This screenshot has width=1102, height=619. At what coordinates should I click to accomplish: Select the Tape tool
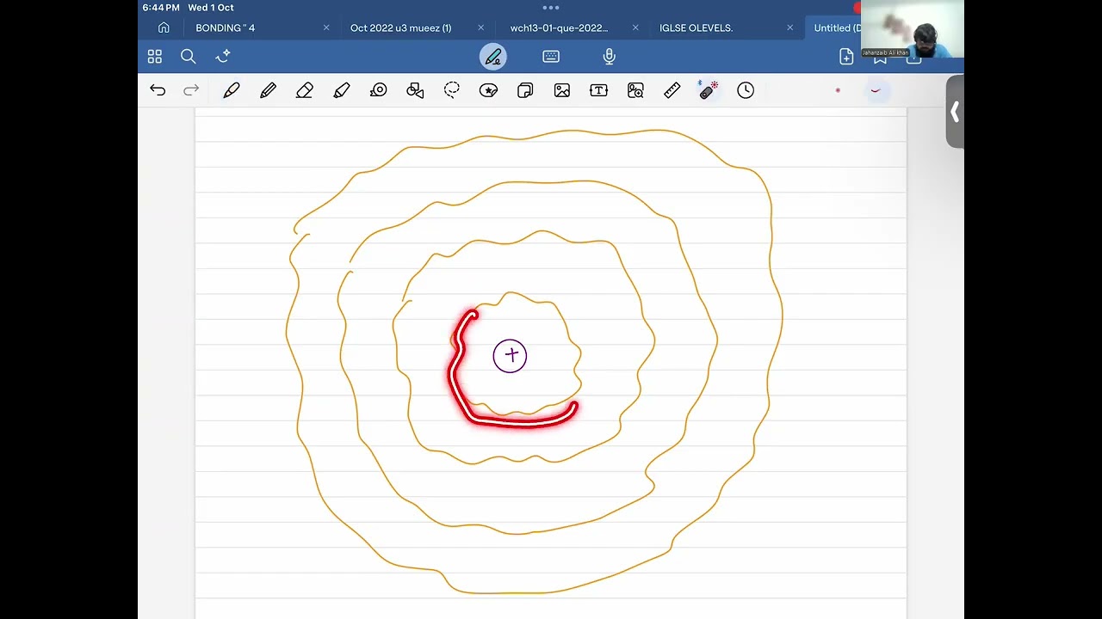(x=379, y=90)
